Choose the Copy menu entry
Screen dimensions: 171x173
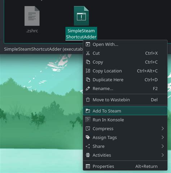click(x=125, y=62)
